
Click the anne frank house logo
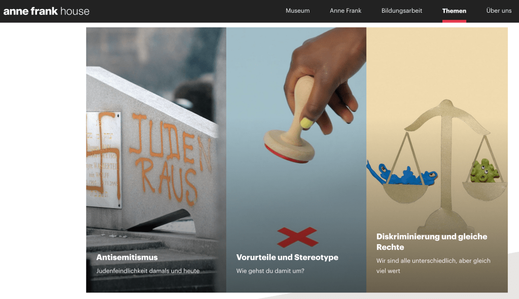pos(46,11)
